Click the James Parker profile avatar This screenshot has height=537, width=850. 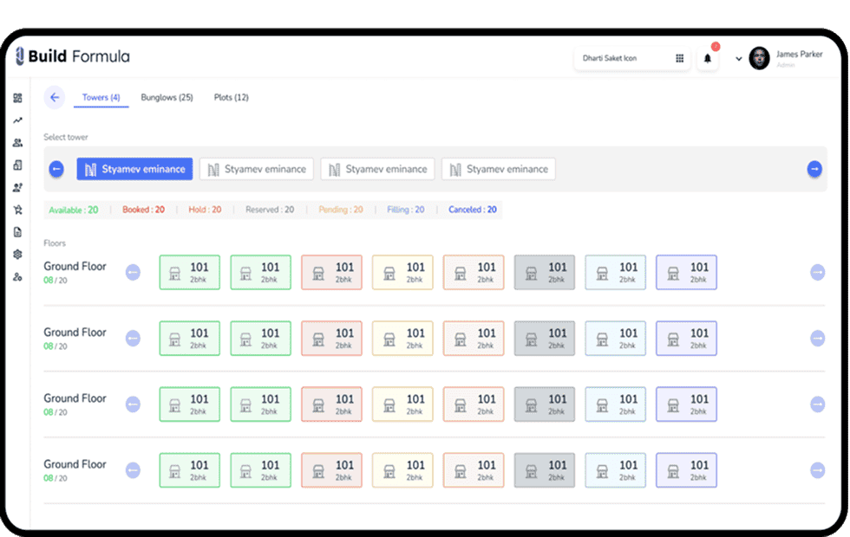point(759,58)
